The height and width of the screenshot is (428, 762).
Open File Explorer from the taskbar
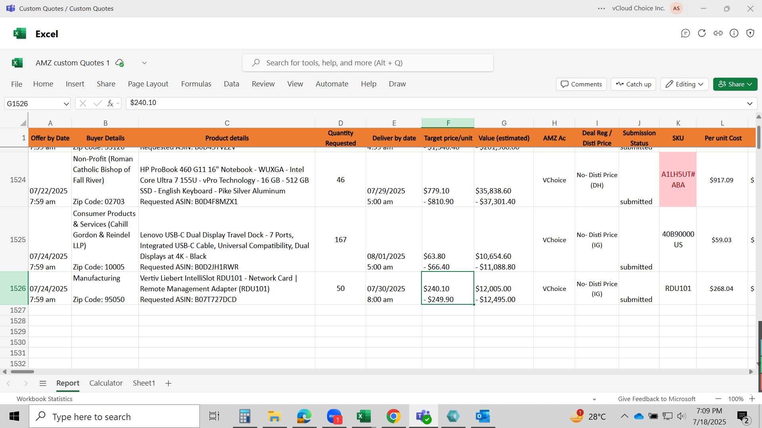coord(274,417)
